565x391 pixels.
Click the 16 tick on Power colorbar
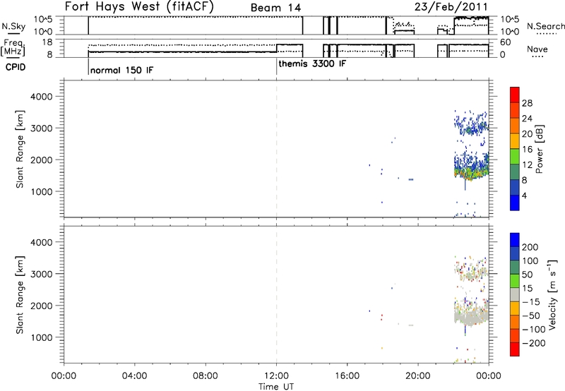[527, 150]
